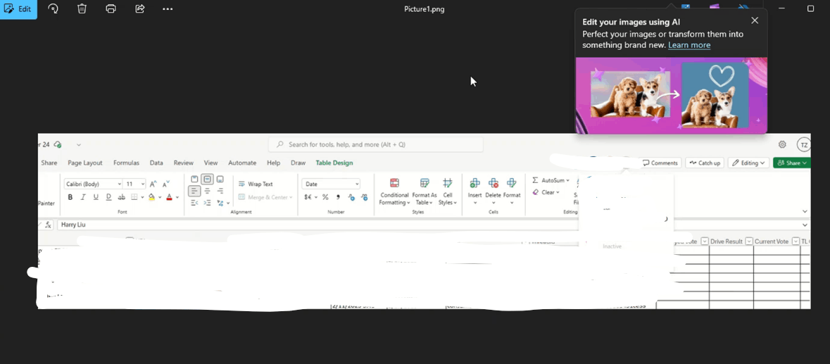Click the Edit button in Photos
Viewport: 830px width, 364px height.
click(18, 9)
